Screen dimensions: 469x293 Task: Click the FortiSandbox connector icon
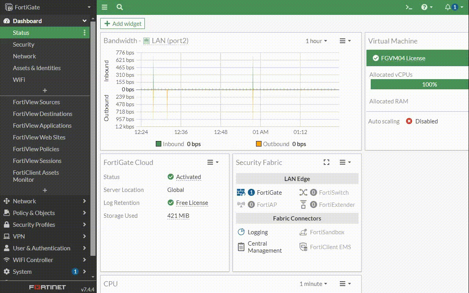tap(303, 232)
